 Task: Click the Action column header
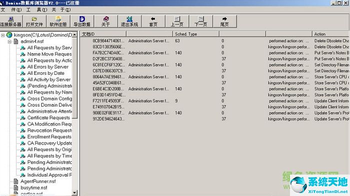tap(330, 34)
